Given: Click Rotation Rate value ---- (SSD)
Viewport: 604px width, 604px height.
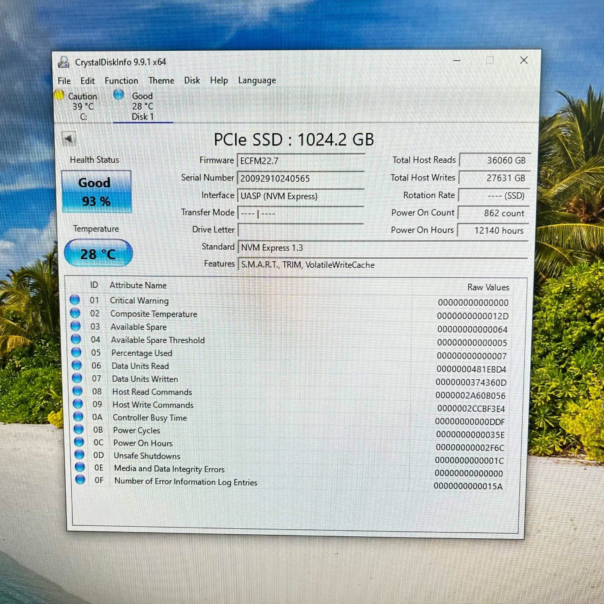Looking at the screenshot, I should (494, 196).
